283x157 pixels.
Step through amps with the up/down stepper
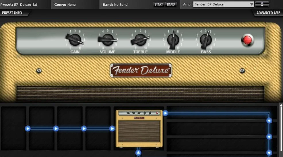(262, 4)
